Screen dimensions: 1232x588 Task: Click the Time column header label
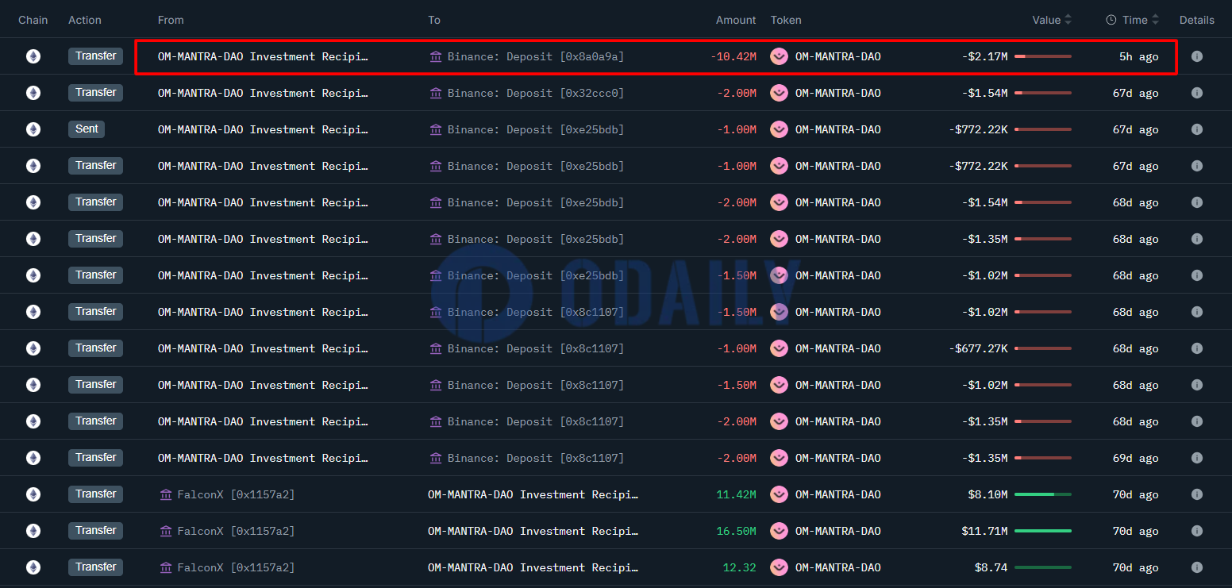point(1135,20)
